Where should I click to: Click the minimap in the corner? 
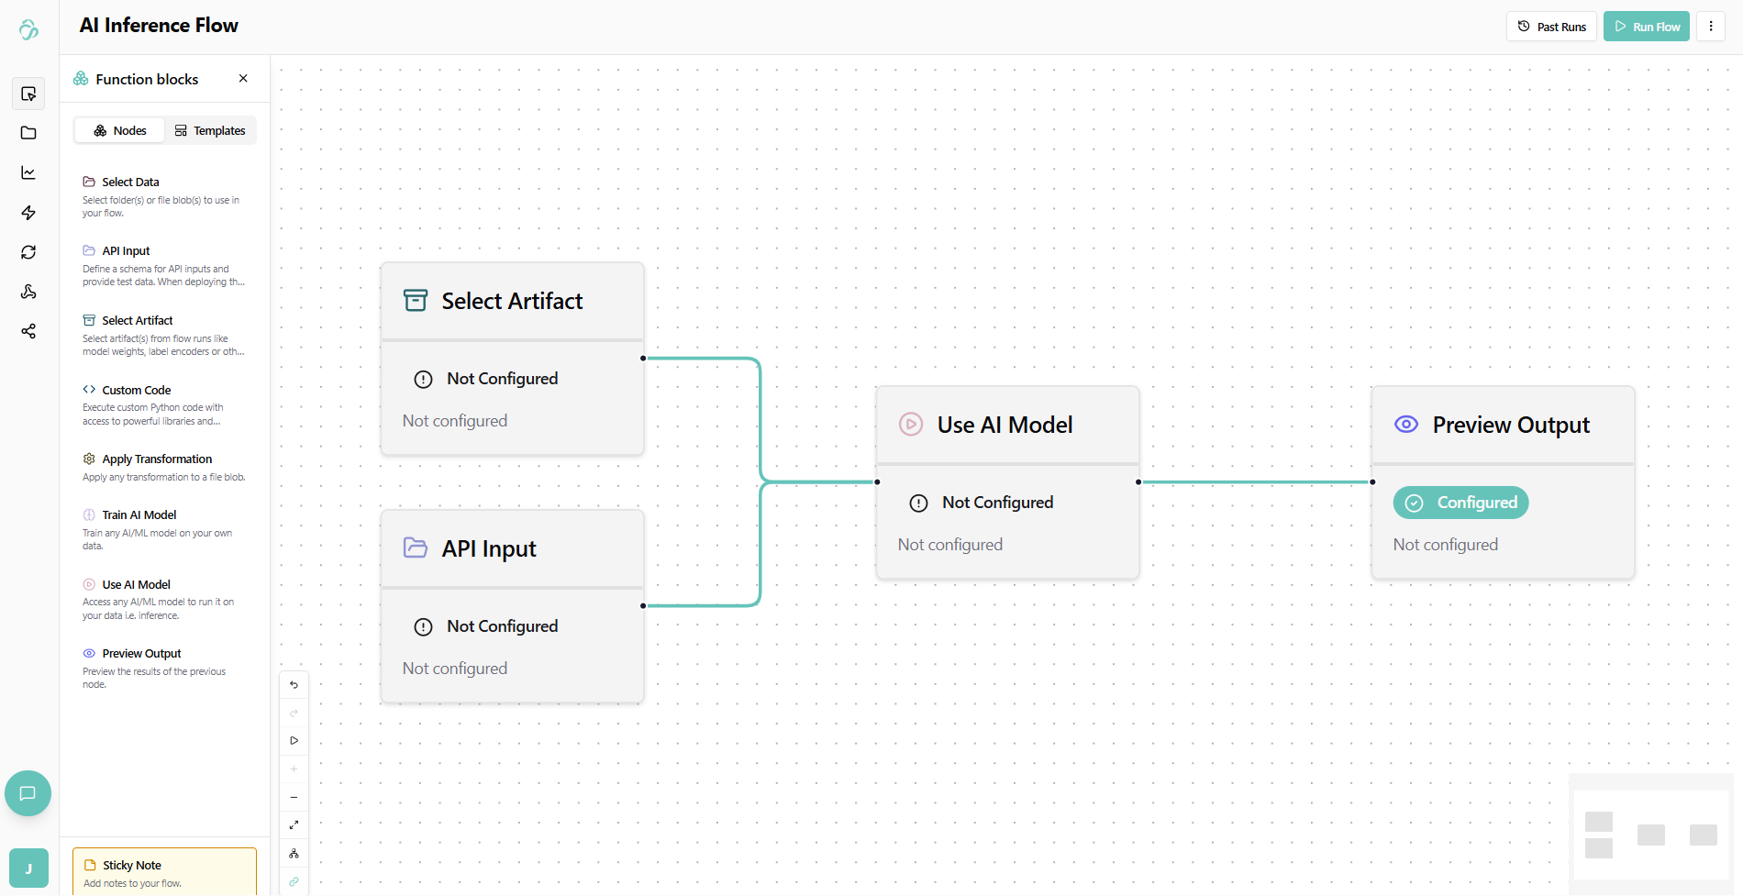pos(1649,834)
